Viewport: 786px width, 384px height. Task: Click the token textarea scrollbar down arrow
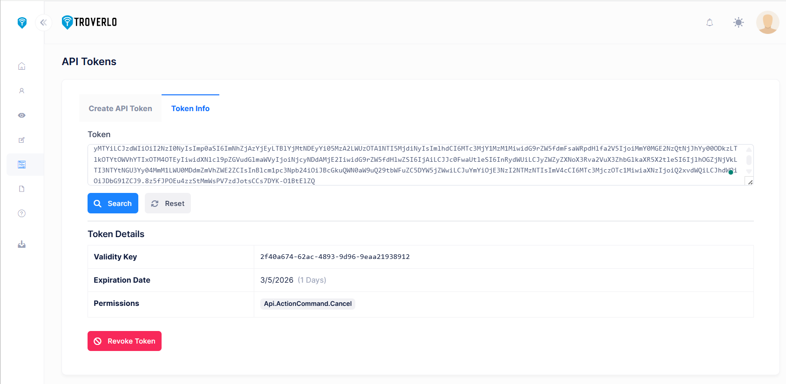749,172
